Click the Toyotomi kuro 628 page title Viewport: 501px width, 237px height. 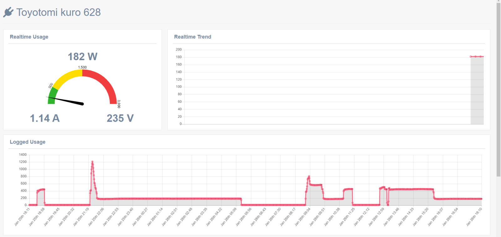[x=59, y=12]
